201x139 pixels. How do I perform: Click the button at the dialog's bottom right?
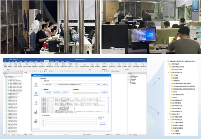click(102, 124)
